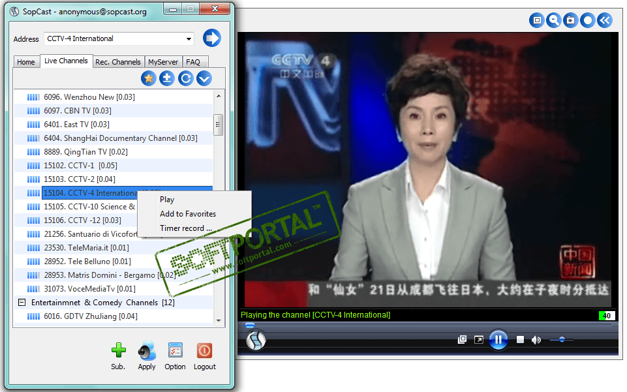Click signal bars icon beside CCTV-1
627x392 pixels.
(33, 166)
